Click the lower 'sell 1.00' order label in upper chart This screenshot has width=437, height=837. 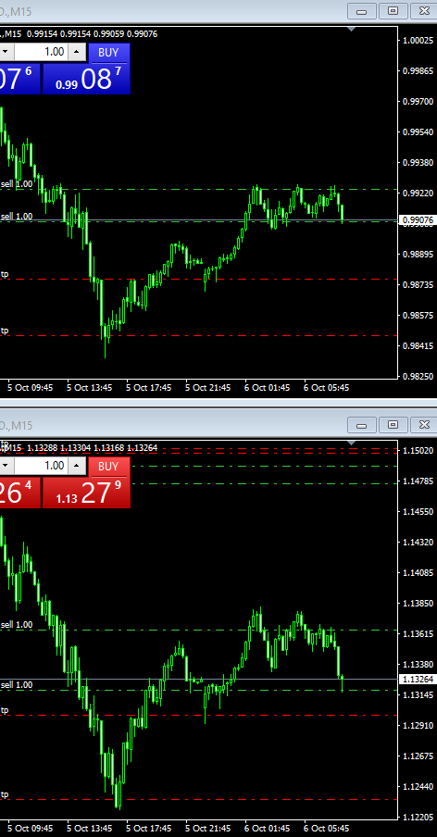(17, 216)
